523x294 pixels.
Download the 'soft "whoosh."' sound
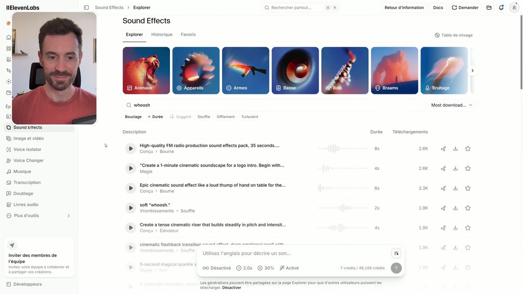coord(455,208)
